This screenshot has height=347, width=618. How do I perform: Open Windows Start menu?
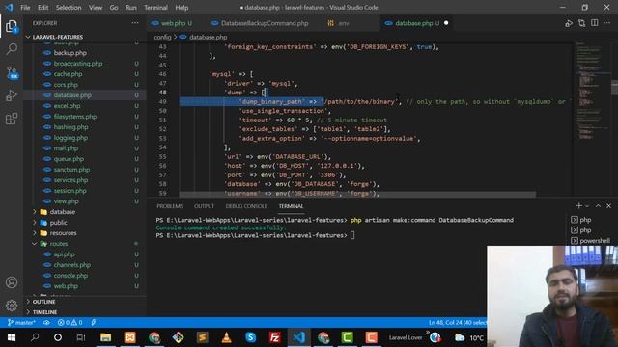(x=12, y=337)
